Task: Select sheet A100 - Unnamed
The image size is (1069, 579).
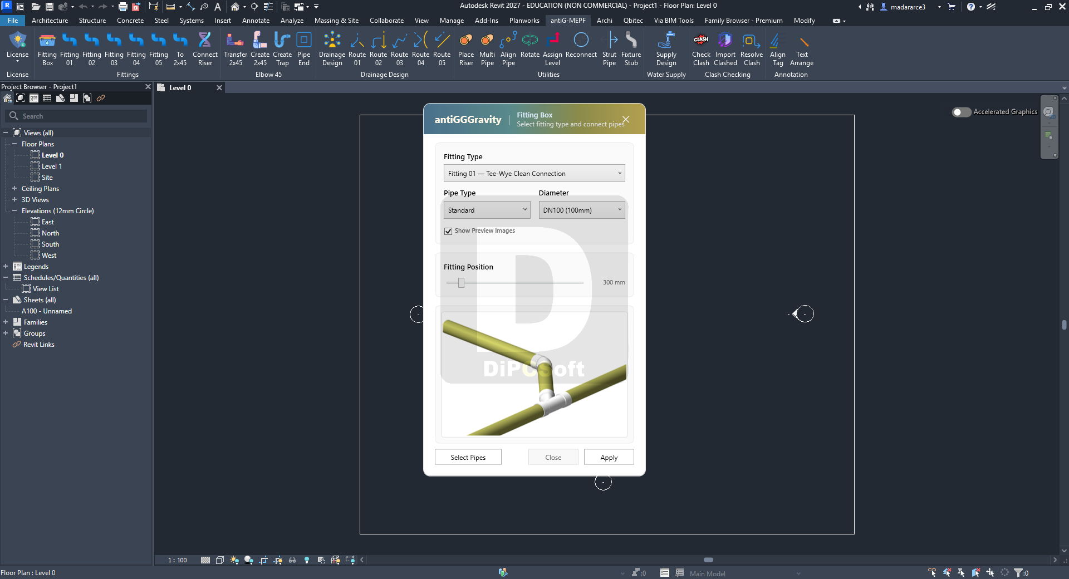Action: click(x=47, y=311)
